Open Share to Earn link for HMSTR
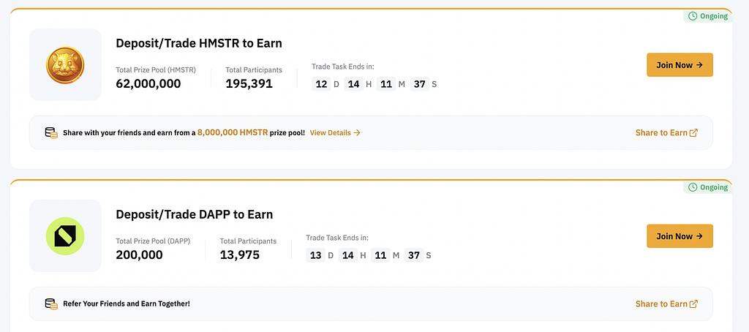This screenshot has height=332, width=749. pos(661,133)
